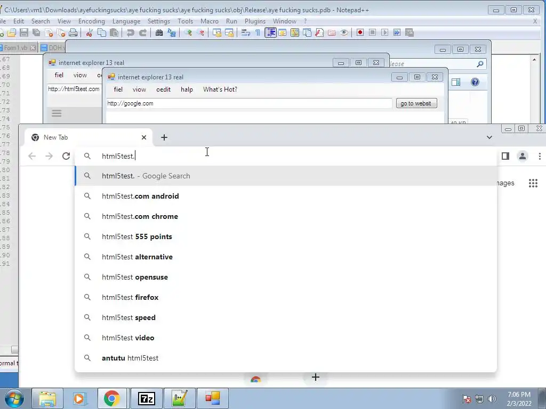The image size is (546, 409).
Task: Toggle the highlighted Indent Guide icon
Action: (x=270, y=32)
